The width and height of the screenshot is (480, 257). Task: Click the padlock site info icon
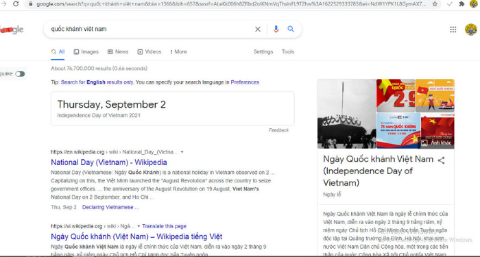[x=30, y=4]
